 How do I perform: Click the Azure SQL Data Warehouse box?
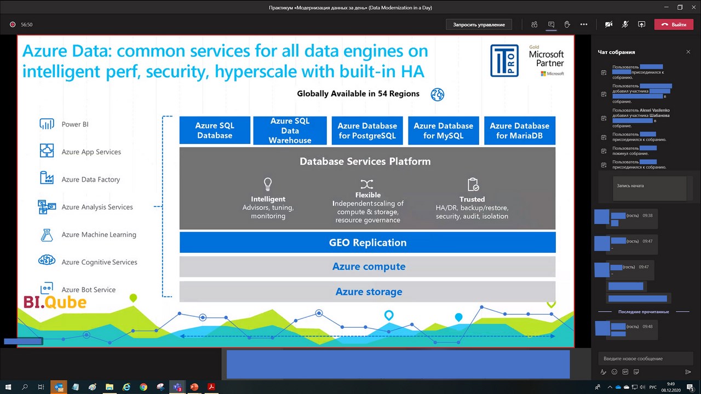290,130
